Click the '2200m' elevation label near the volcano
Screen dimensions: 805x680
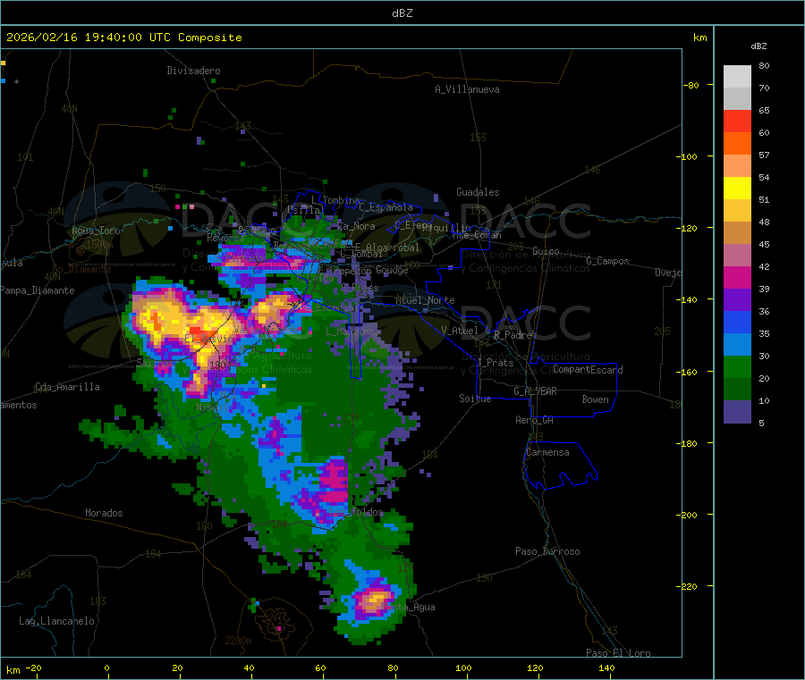238,641
